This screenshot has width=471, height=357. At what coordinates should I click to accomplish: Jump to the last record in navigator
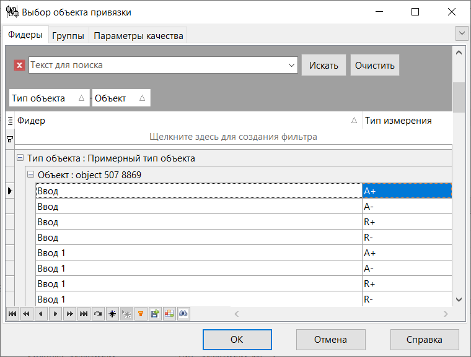83,314
